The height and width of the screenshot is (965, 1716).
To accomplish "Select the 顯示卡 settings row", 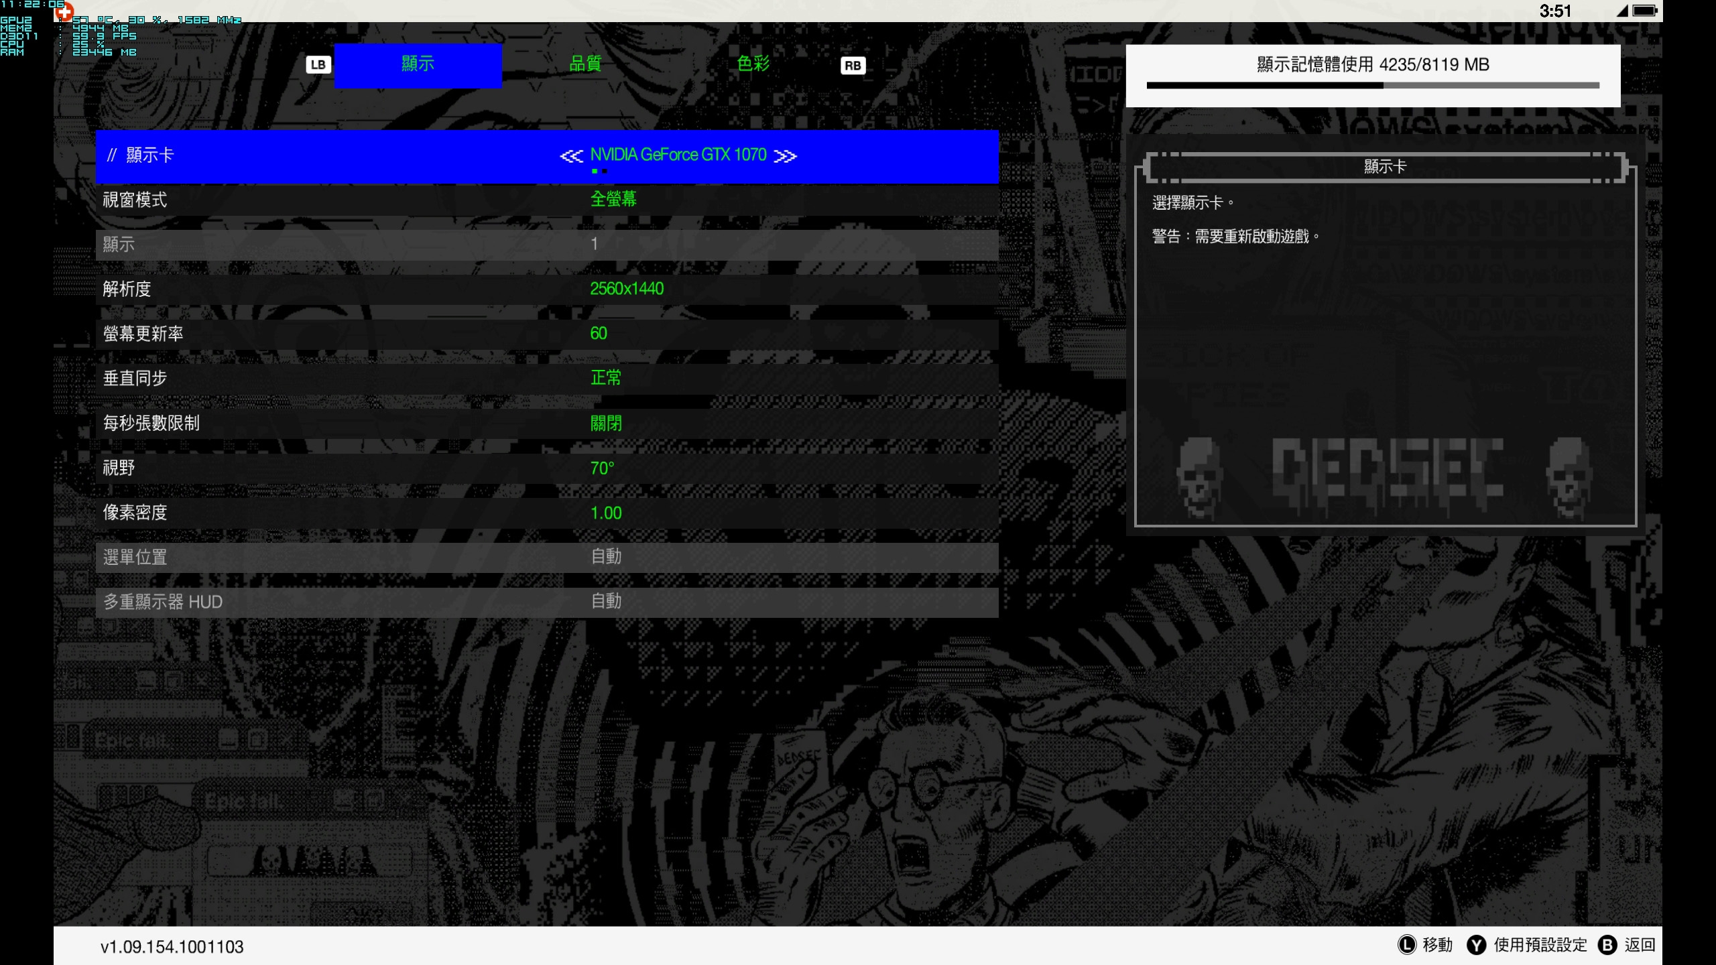I will [547, 156].
